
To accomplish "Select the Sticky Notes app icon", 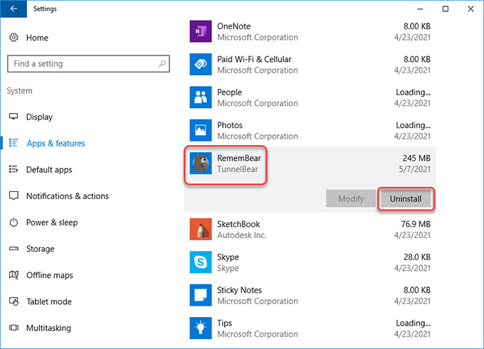I will tap(201, 295).
